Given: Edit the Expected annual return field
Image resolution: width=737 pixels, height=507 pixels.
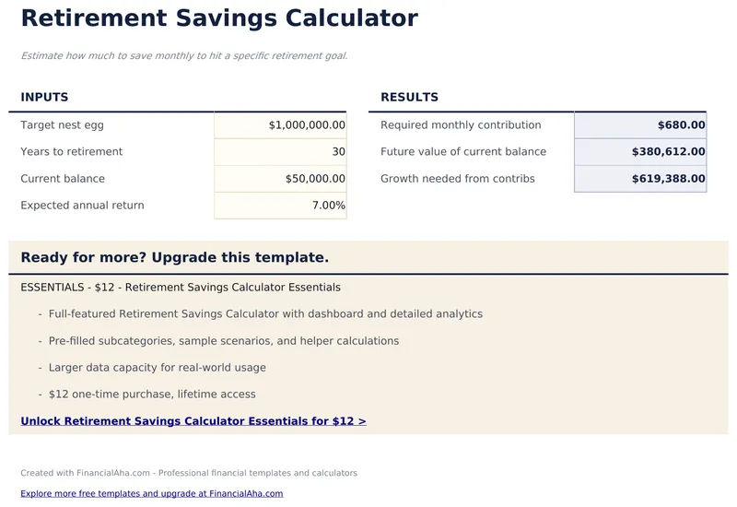Looking at the screenshot, I should (280, 206).
